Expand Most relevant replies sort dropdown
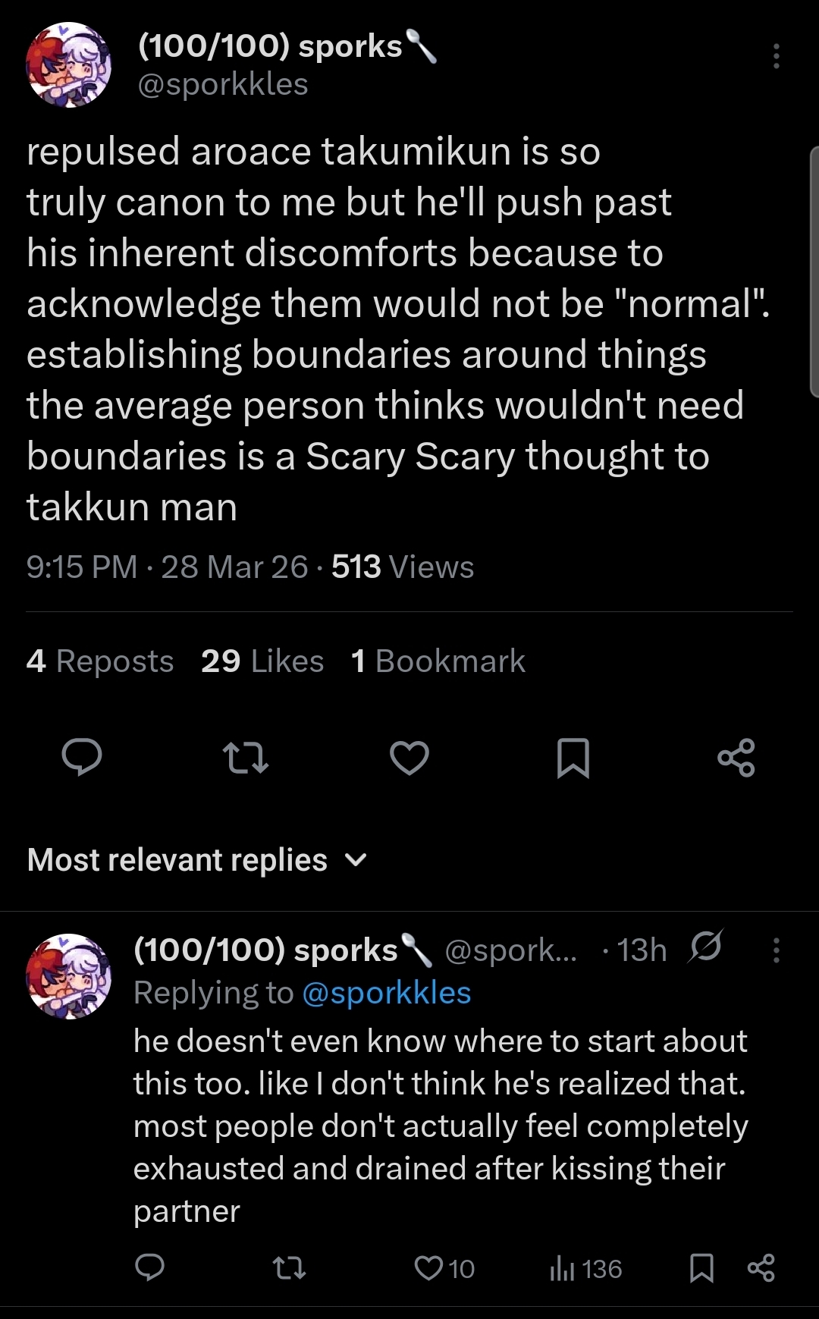819x1319 pixels. pos(197,860)
